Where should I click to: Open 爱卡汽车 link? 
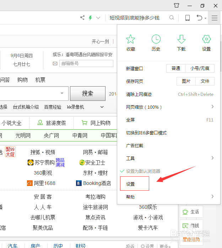148,228
